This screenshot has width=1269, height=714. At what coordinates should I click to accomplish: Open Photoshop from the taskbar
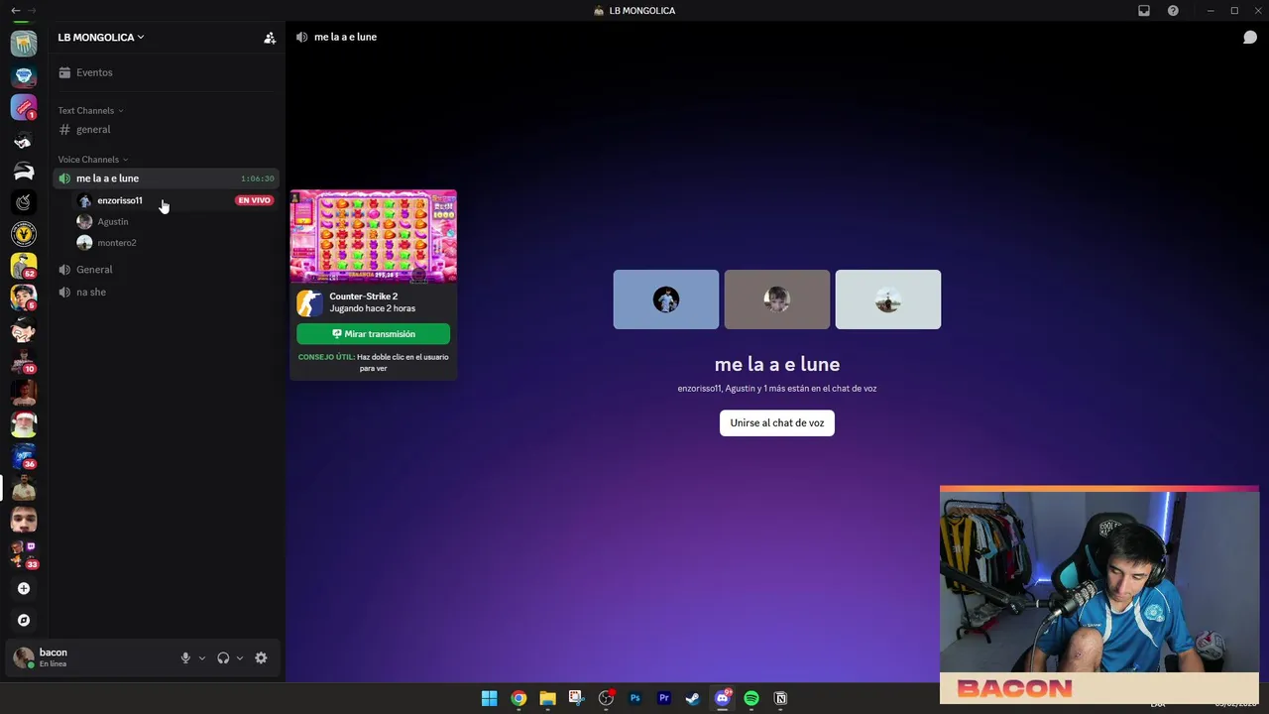tap(635, 699)
